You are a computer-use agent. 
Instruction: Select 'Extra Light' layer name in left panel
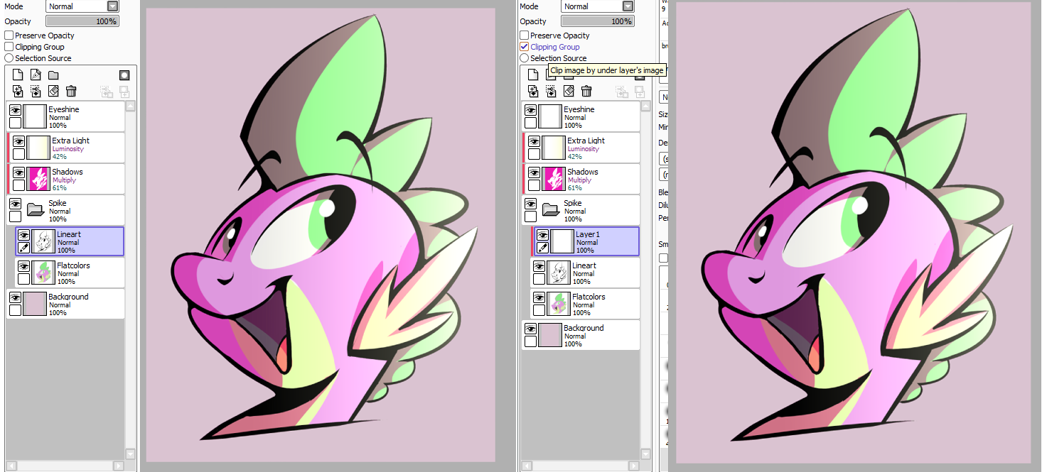pyautogui.click(x=71, y=141)
